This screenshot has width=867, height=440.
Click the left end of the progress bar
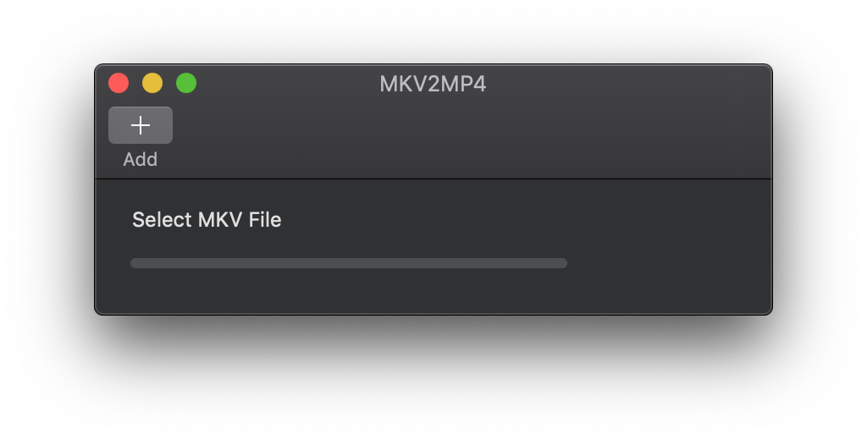click(x=135, y=263)
